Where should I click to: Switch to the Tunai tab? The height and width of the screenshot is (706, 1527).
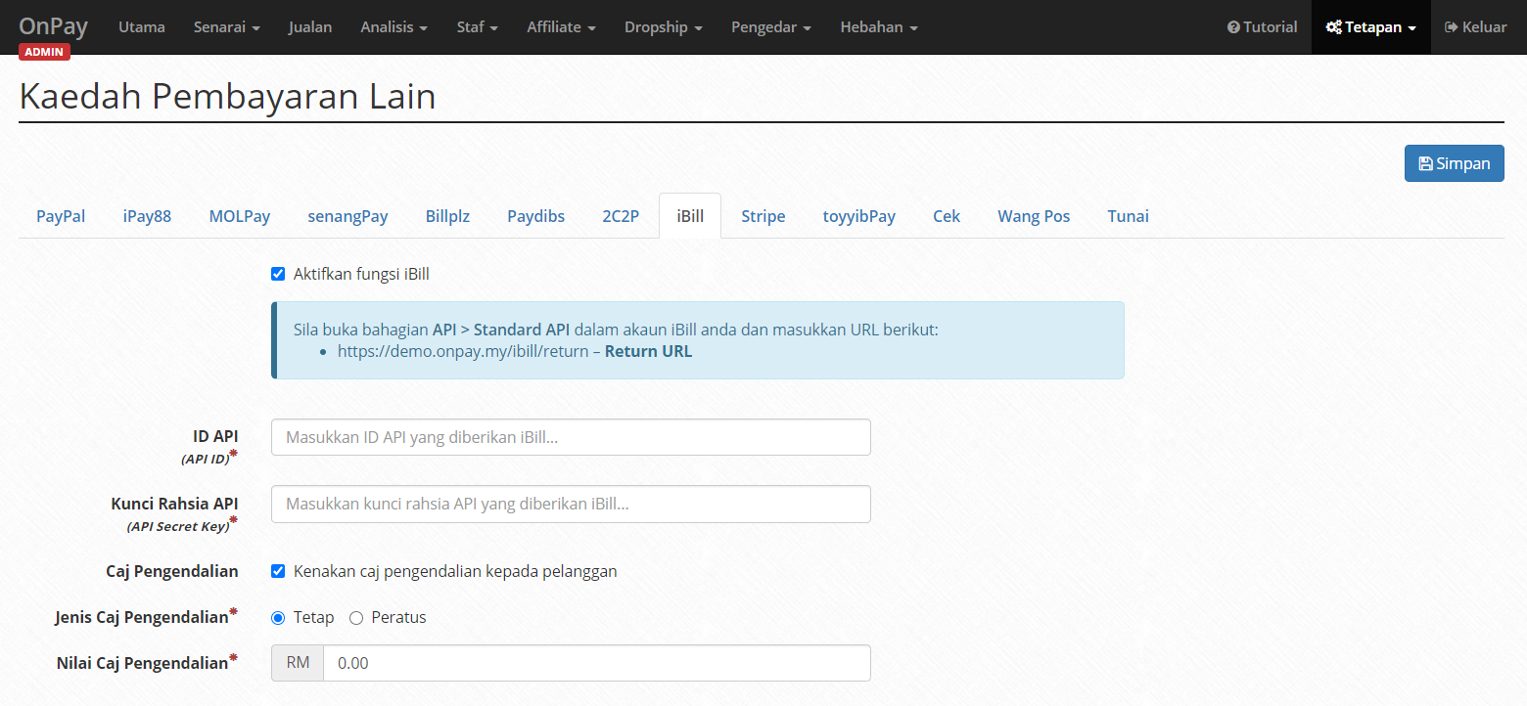pos(1128,215)
